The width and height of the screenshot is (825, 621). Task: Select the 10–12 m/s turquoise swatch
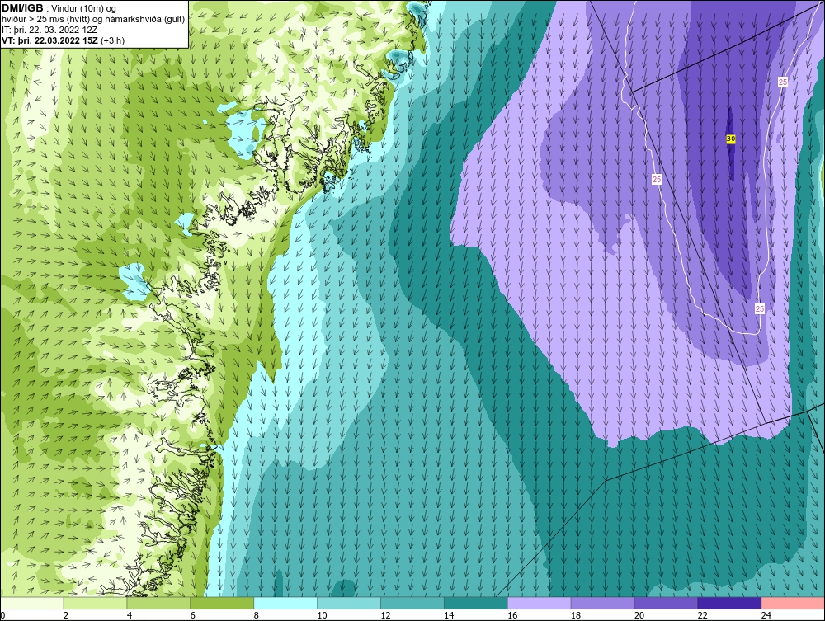tap(348, 603)
